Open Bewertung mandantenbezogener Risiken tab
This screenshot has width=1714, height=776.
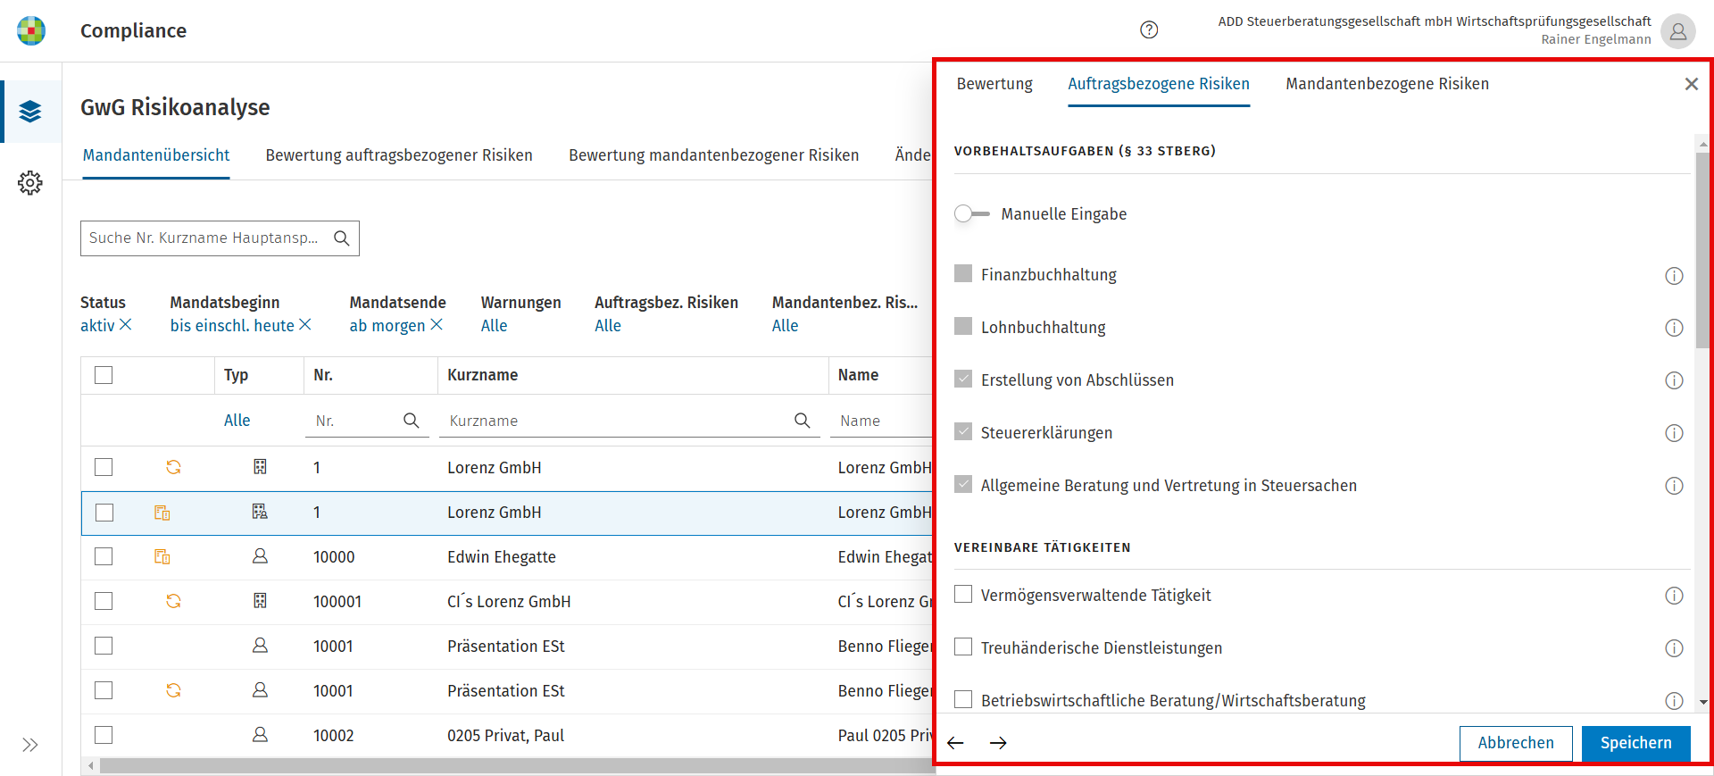pyautogui.click(x=714, y=155)
